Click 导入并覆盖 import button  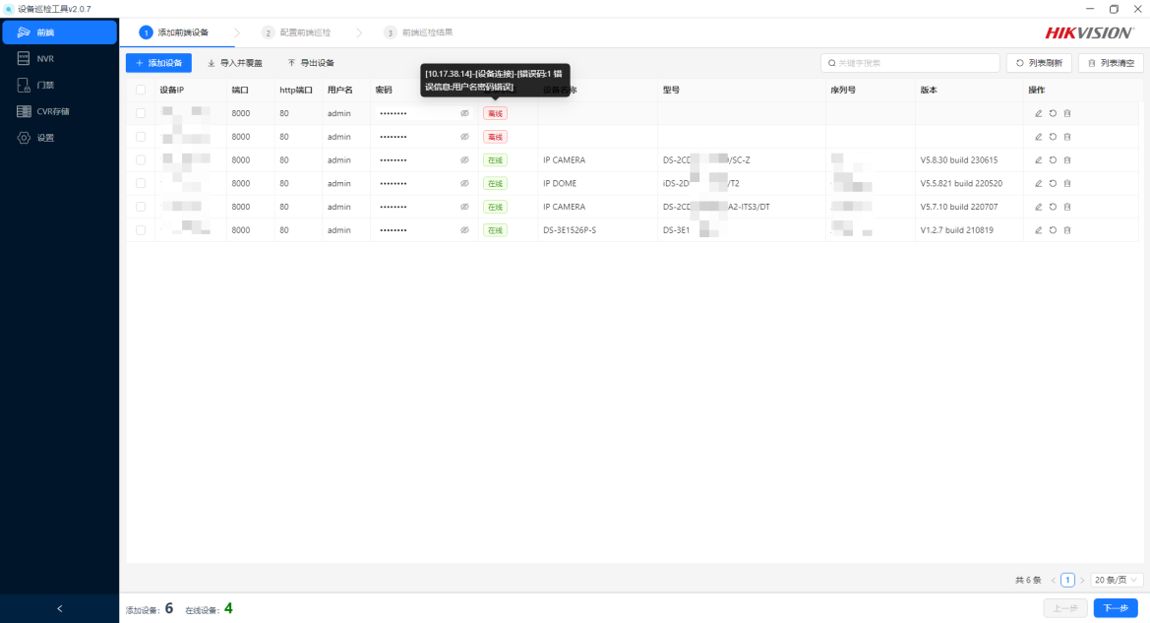coord(235,63)
